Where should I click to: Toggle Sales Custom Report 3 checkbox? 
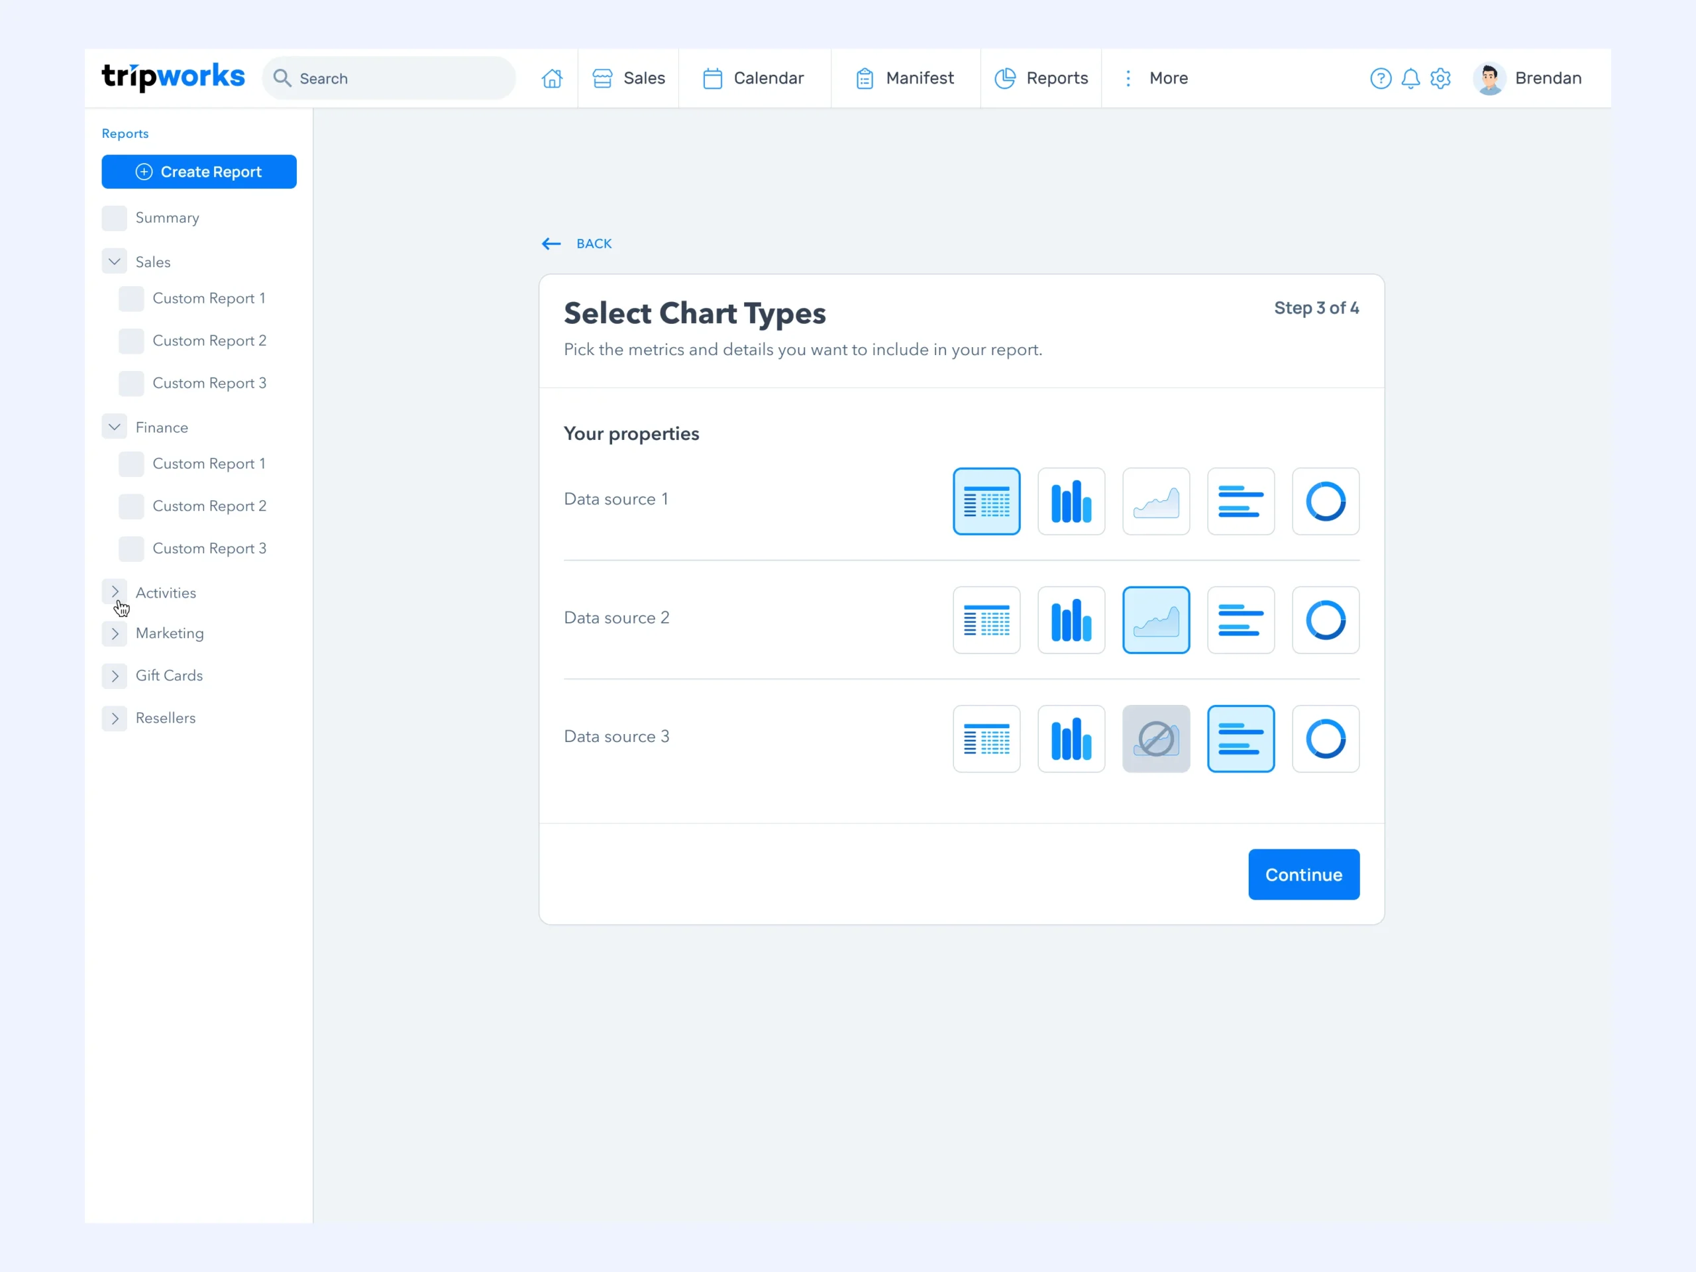click(x=131, y=384)
